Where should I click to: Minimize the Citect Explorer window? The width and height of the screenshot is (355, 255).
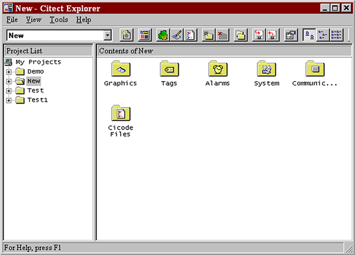[x=325, y=8]
